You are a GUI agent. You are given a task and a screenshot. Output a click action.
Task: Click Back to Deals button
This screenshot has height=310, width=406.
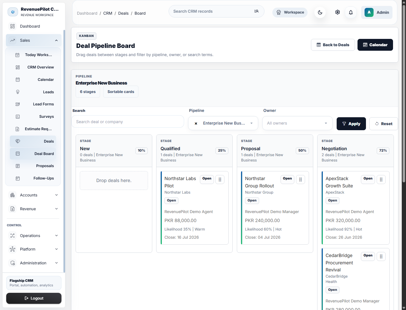click(333, 45)
